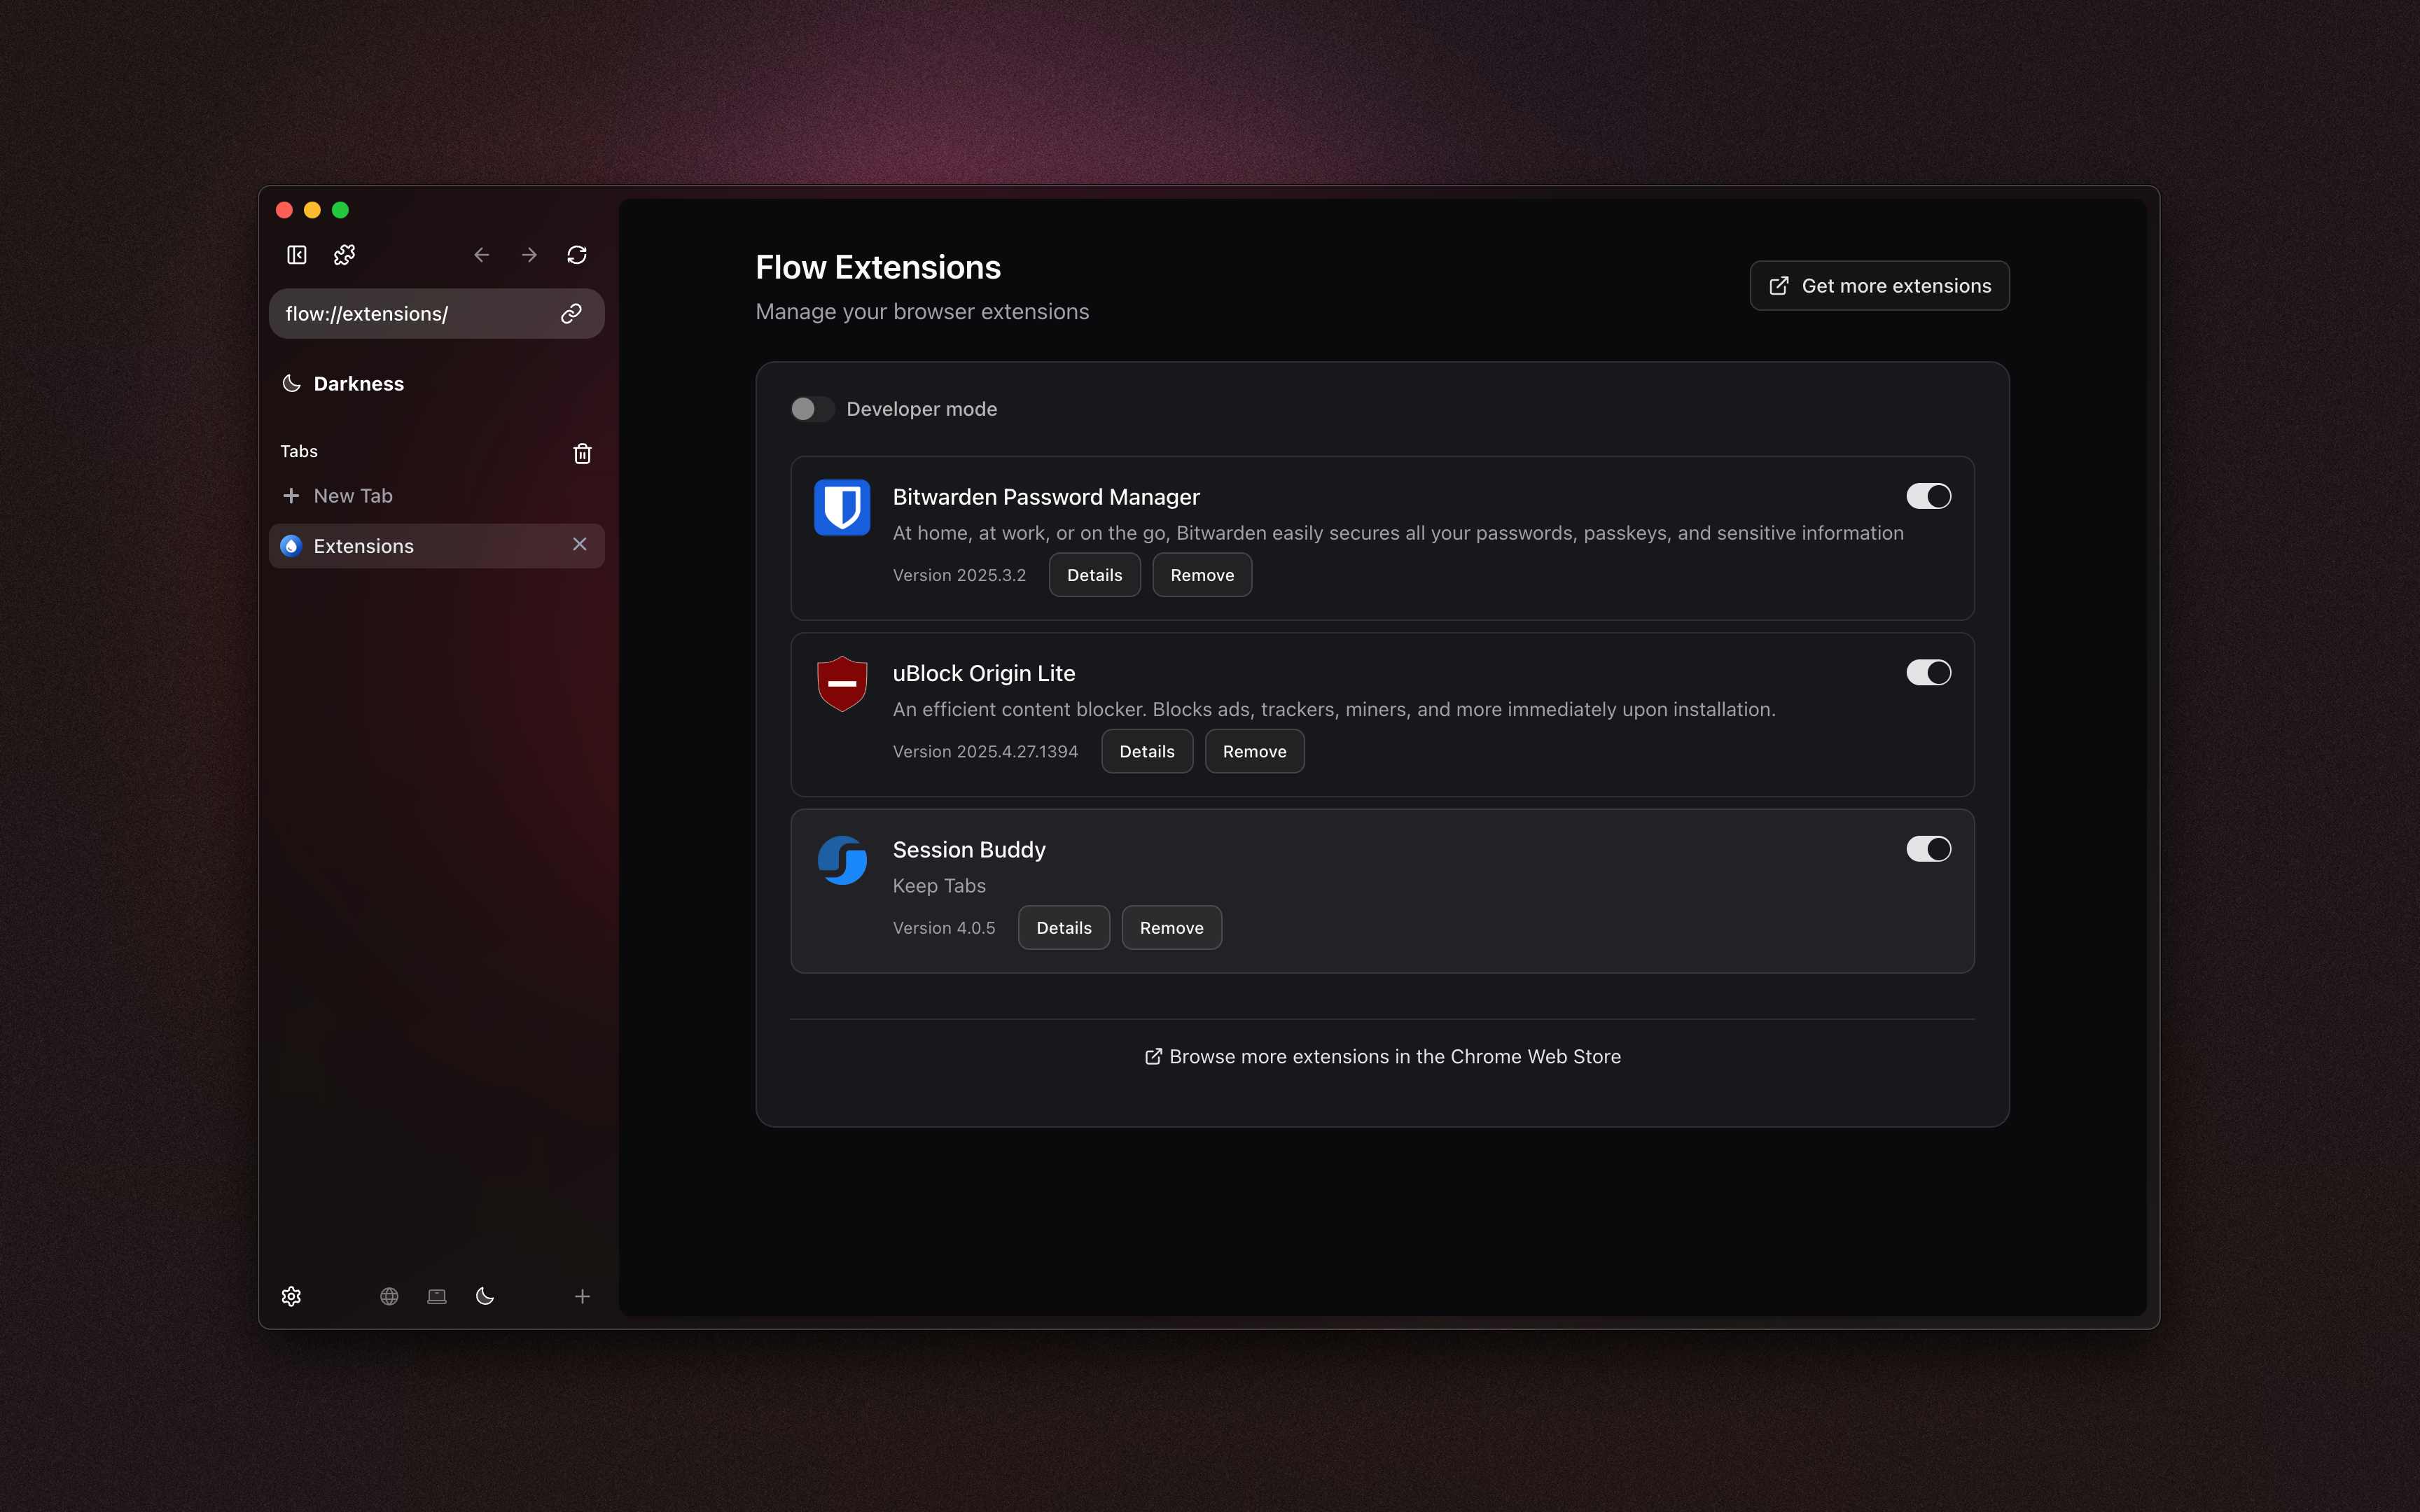
Task: Click Version 2025.3.2 text
Action: (959, 575)
